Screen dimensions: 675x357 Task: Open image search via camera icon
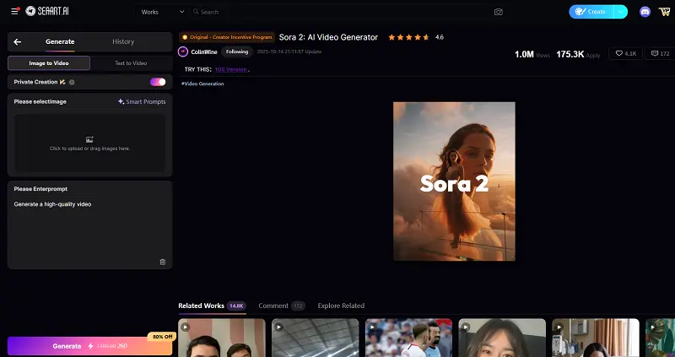pyautogui.click(x=498, y=12)
